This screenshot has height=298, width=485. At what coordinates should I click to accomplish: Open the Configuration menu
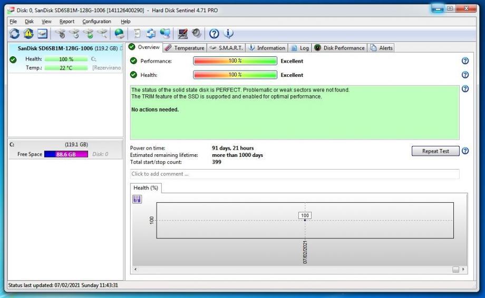pyautogui.click(x=96, y=21)
